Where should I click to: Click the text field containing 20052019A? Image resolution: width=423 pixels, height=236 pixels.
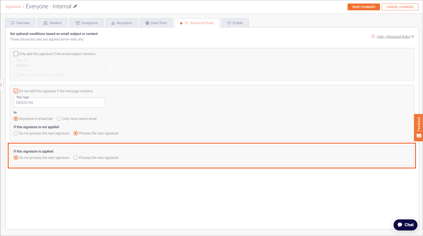point(59,103)
